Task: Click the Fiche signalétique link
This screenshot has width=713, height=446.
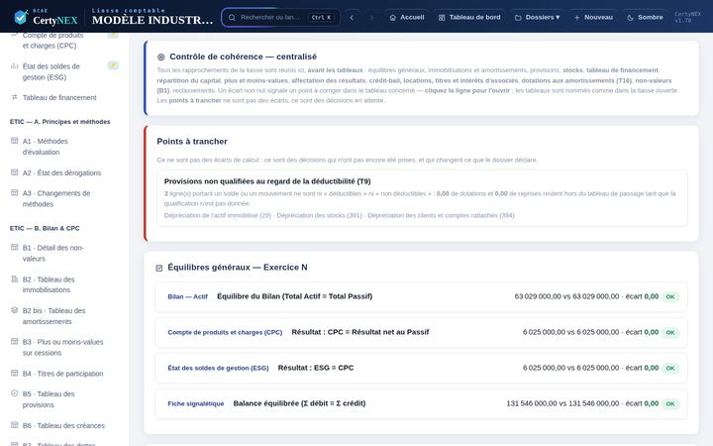Action: (195, 403)
